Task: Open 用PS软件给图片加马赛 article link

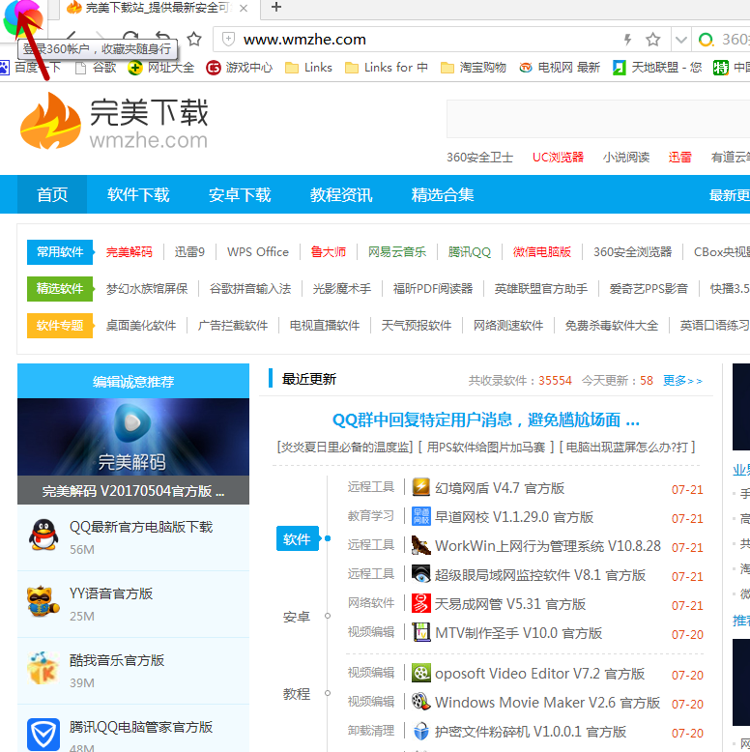Action: (486, 448)
